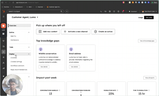
Task: Click the HubSpot sprocket logo
Action: (x=4, y=11)
